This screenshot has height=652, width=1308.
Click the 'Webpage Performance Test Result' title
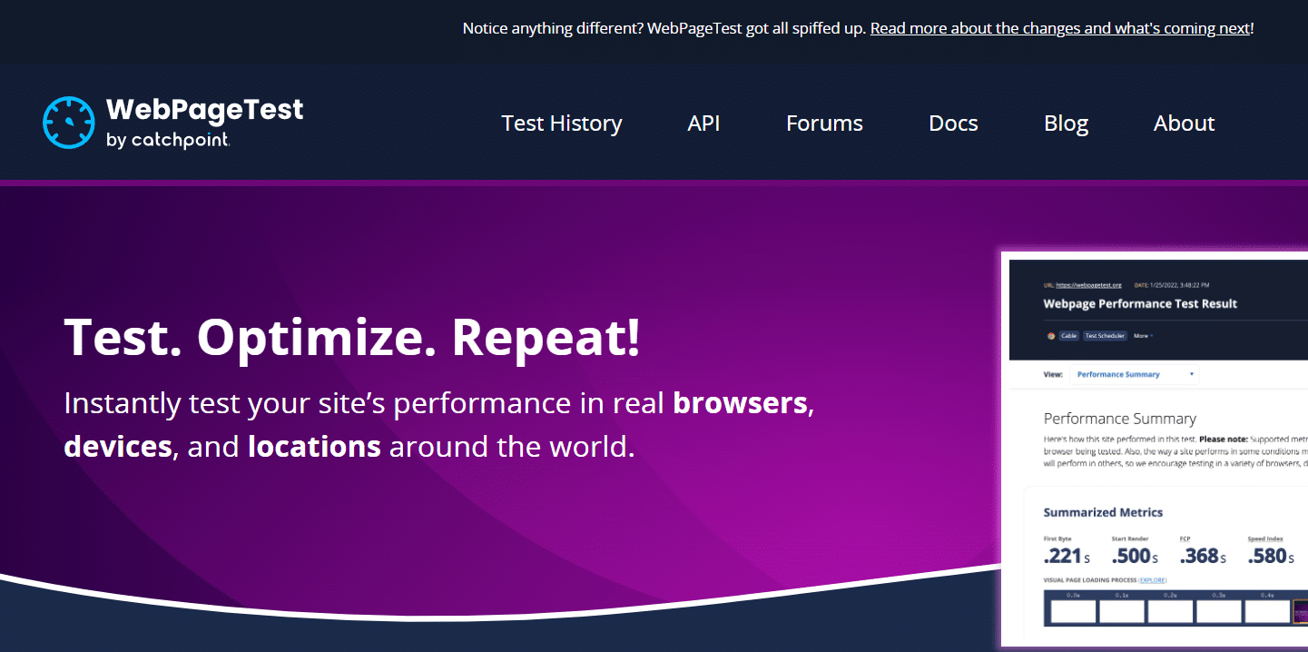pyautogui.click(x=1140, y=304)
